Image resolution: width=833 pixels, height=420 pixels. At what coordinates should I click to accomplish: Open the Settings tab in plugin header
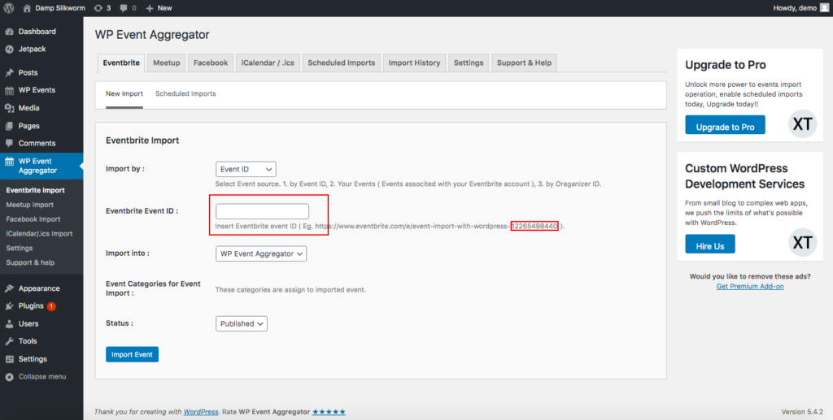coord(468,63)
